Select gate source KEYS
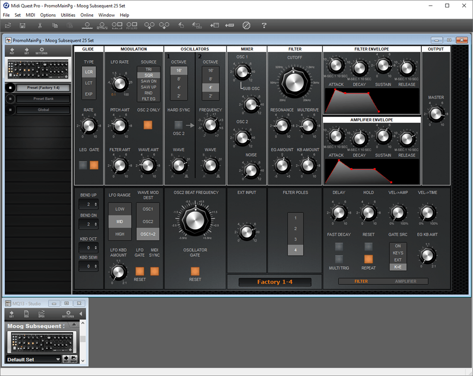This screenshot has height=376, width=473. 398,253
